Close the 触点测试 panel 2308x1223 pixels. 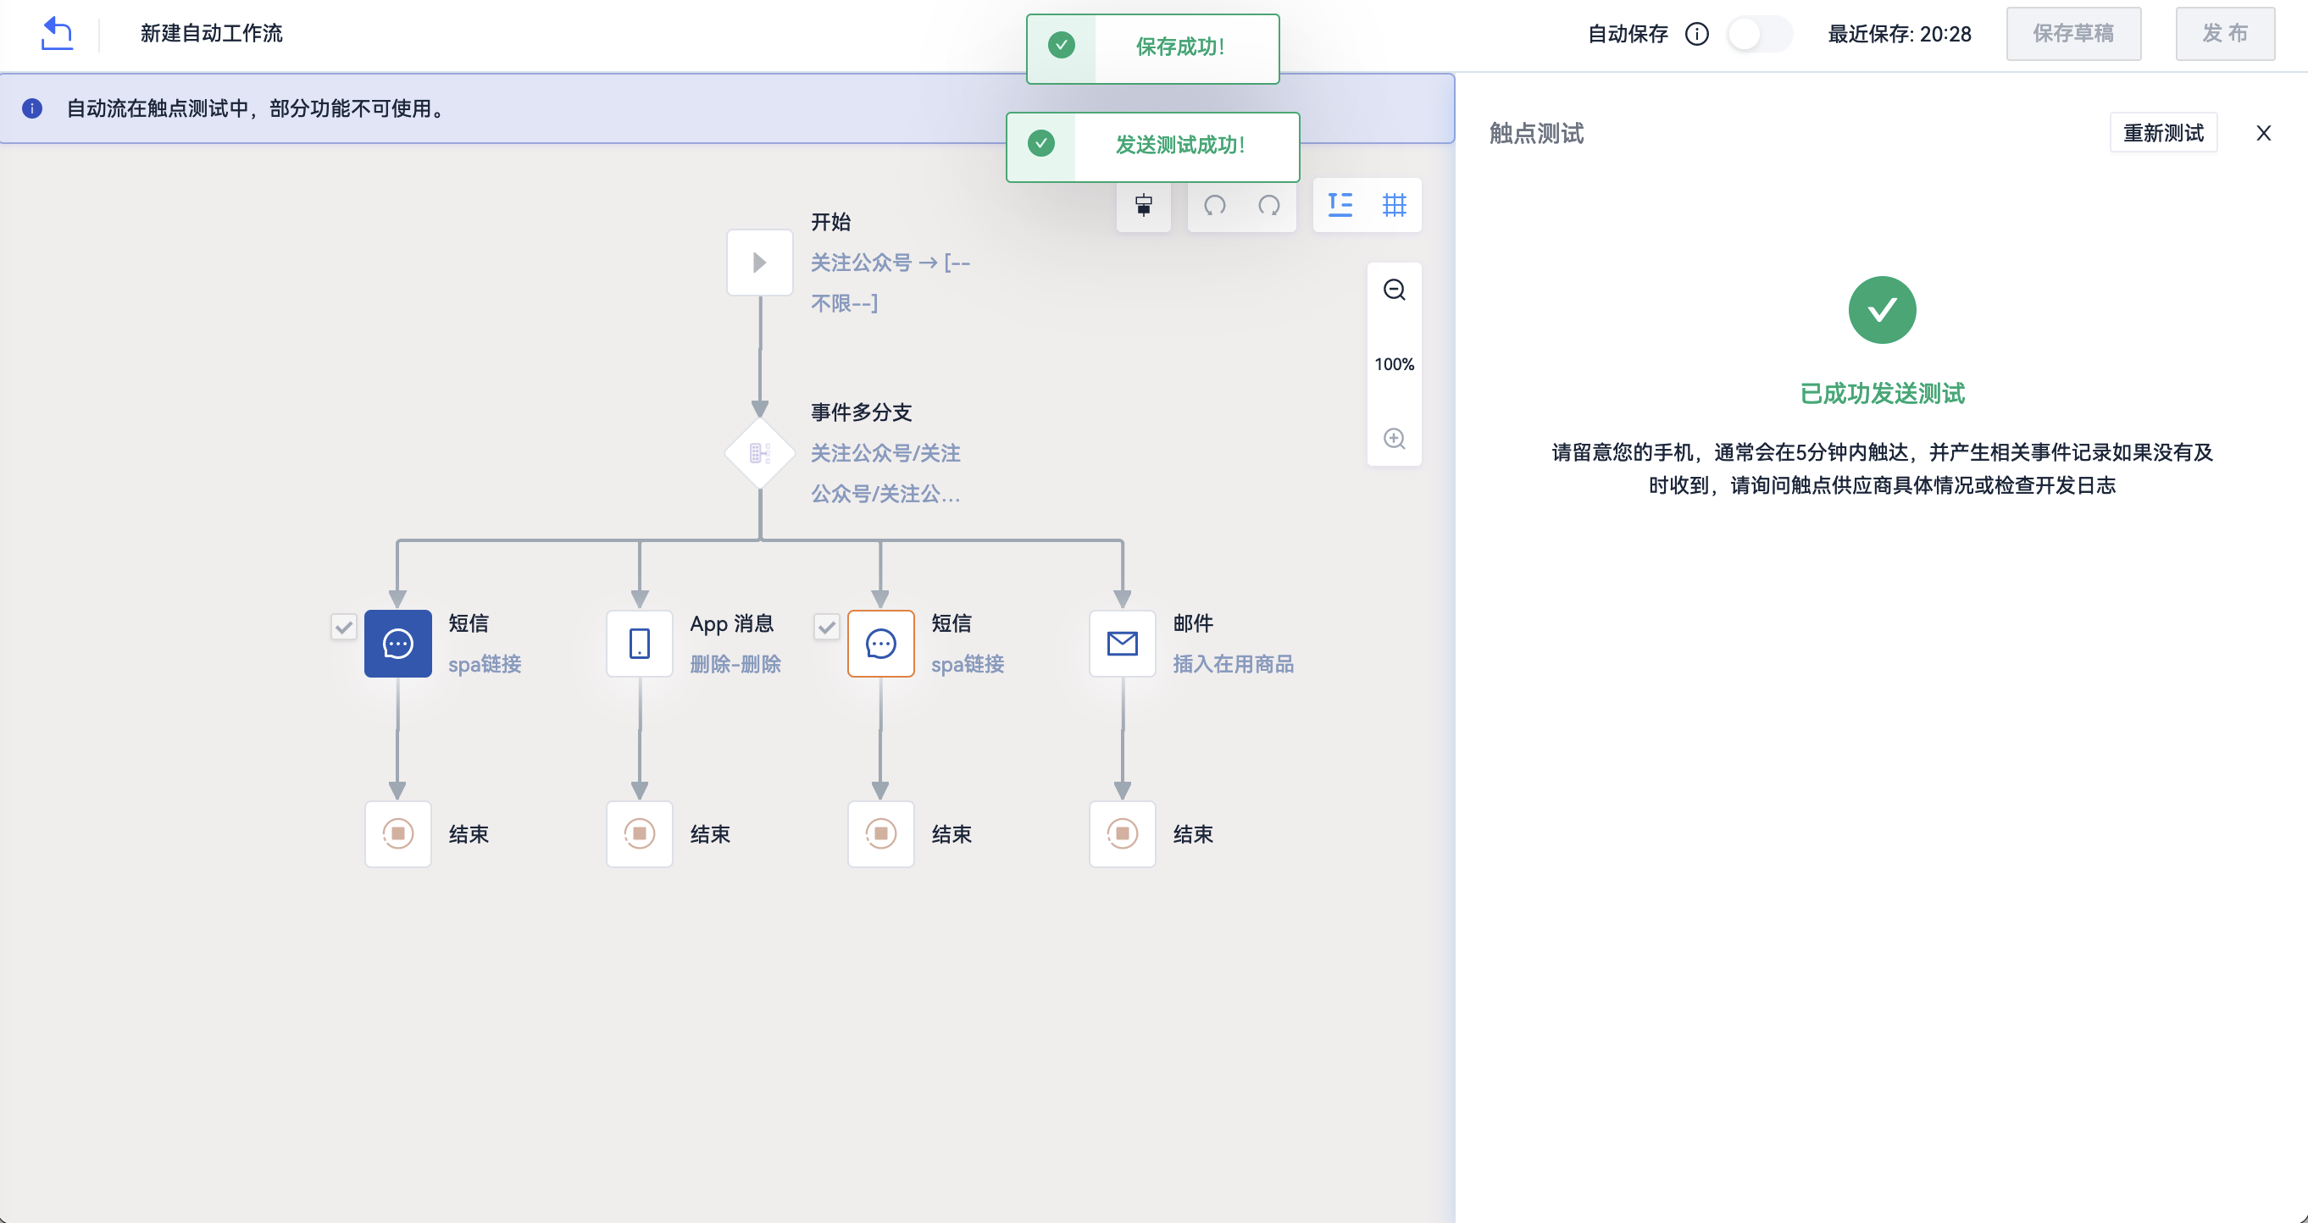pyautogui.click(x=2263, y=134)
